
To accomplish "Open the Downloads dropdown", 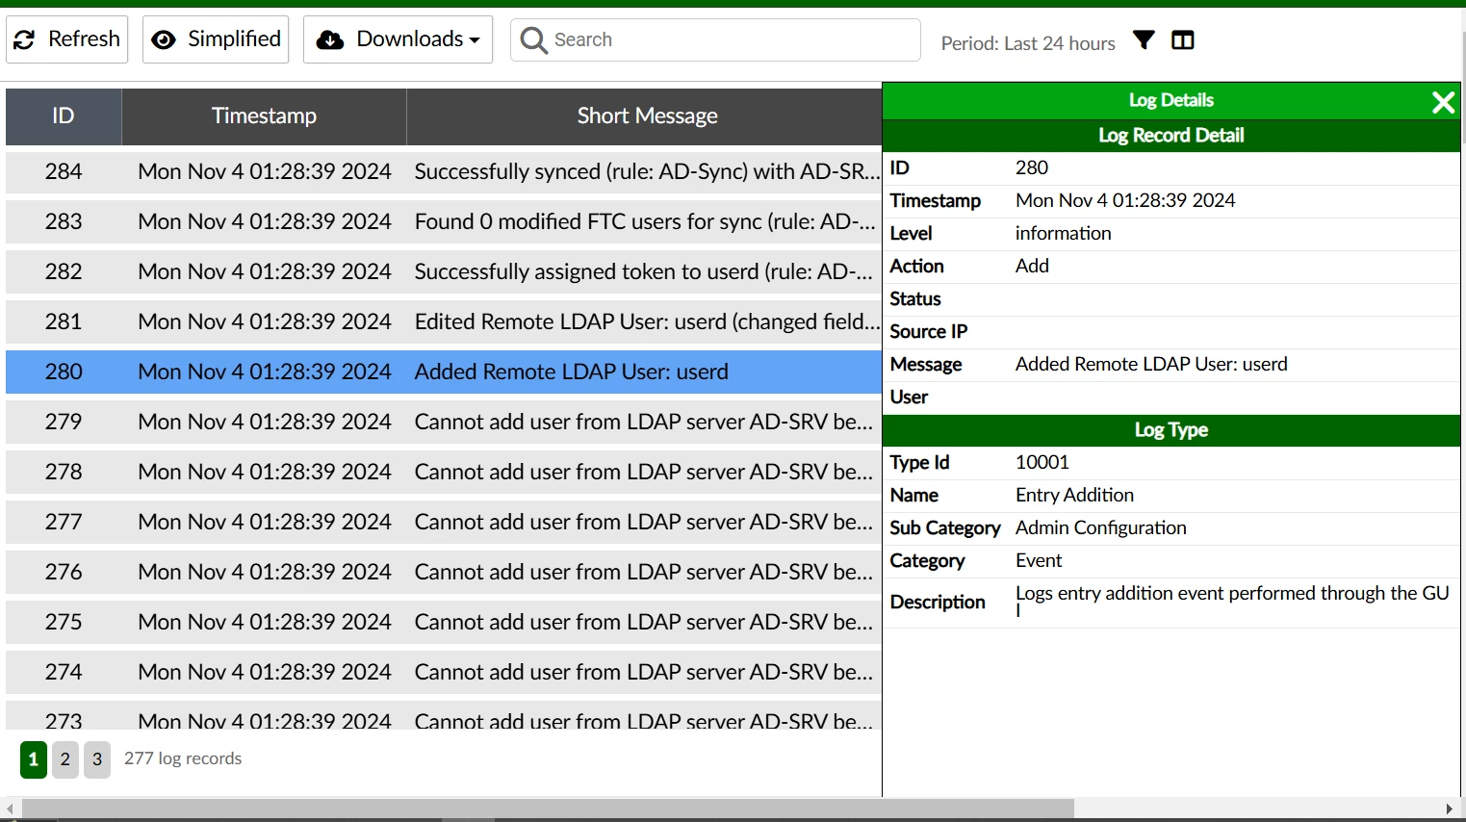I will (398, 39).
